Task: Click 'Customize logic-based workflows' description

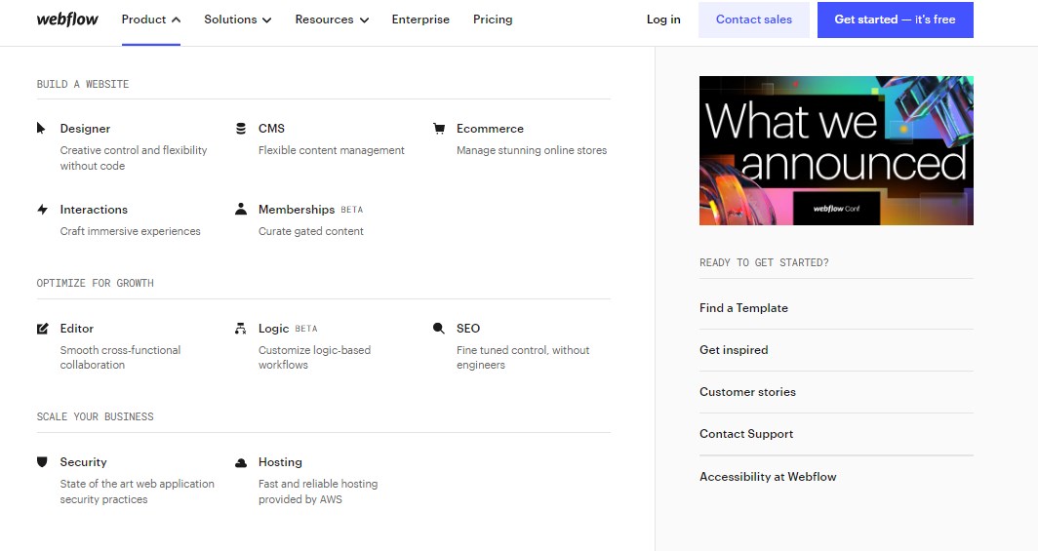Action: 314,357
